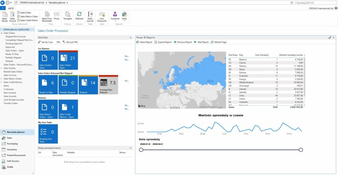Select Pending Approval in navigation
This screenshot has height=175, width=338.
click(14, 44)
